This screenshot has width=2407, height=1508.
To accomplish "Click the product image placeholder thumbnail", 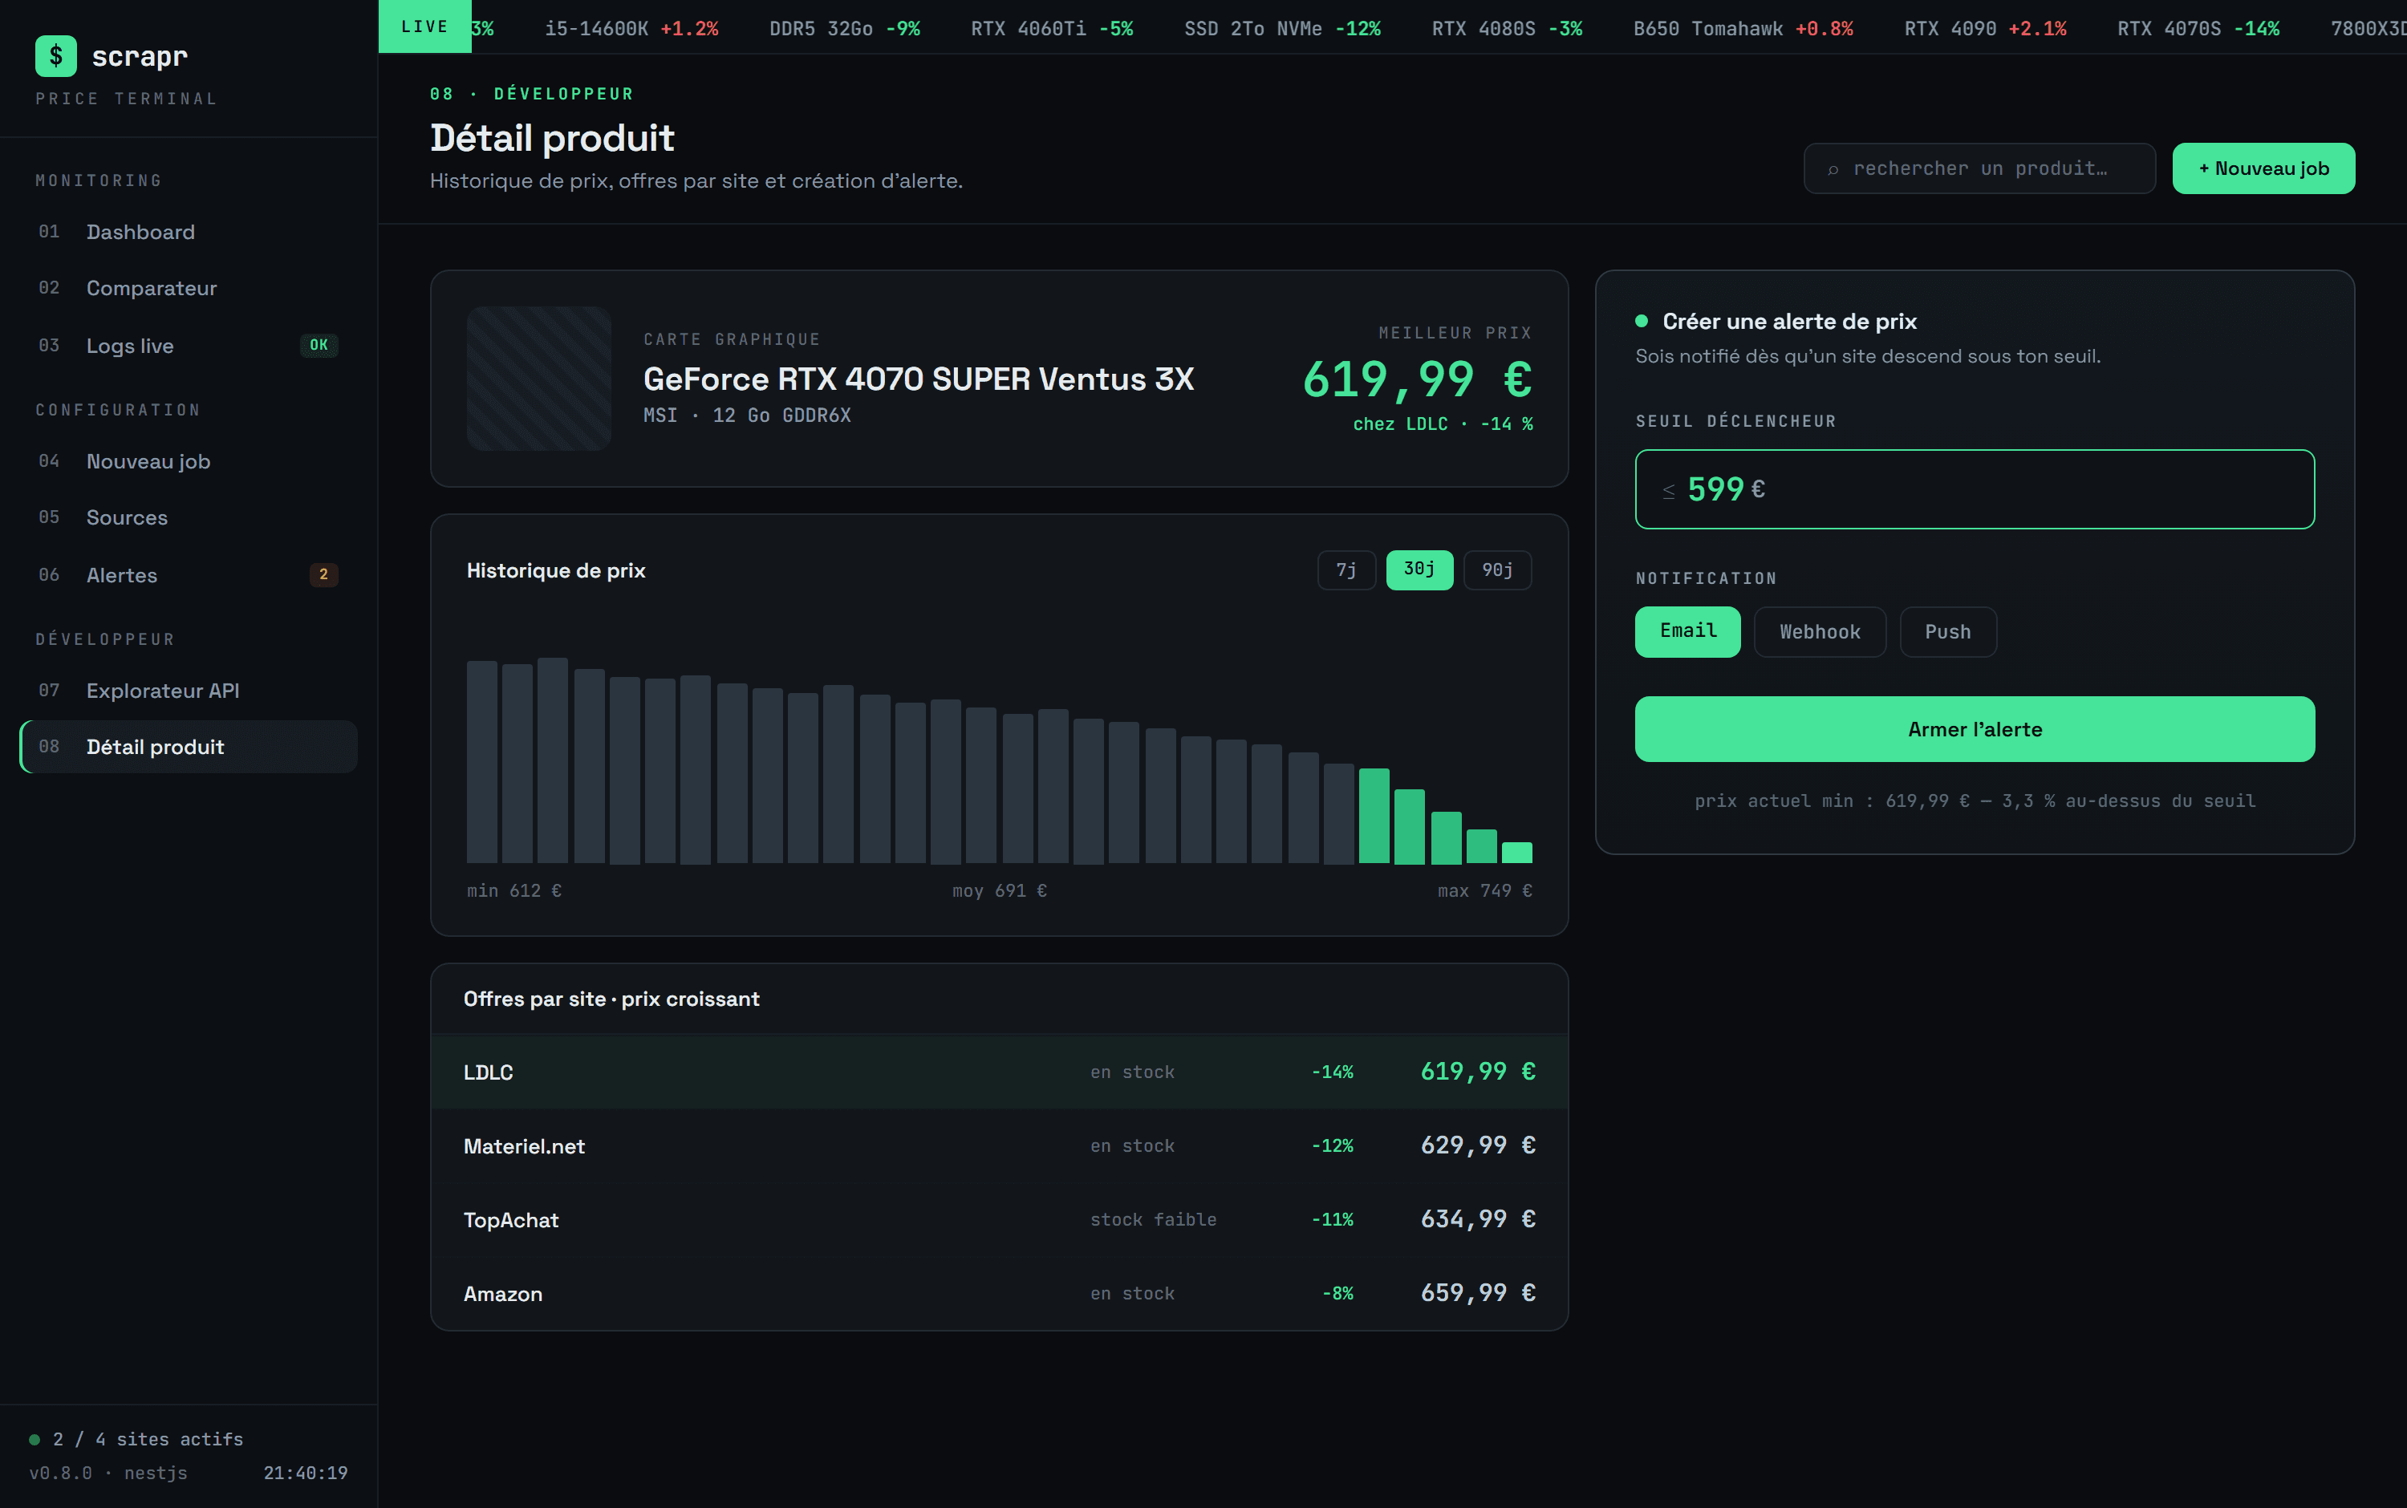I will click(538, 378).
